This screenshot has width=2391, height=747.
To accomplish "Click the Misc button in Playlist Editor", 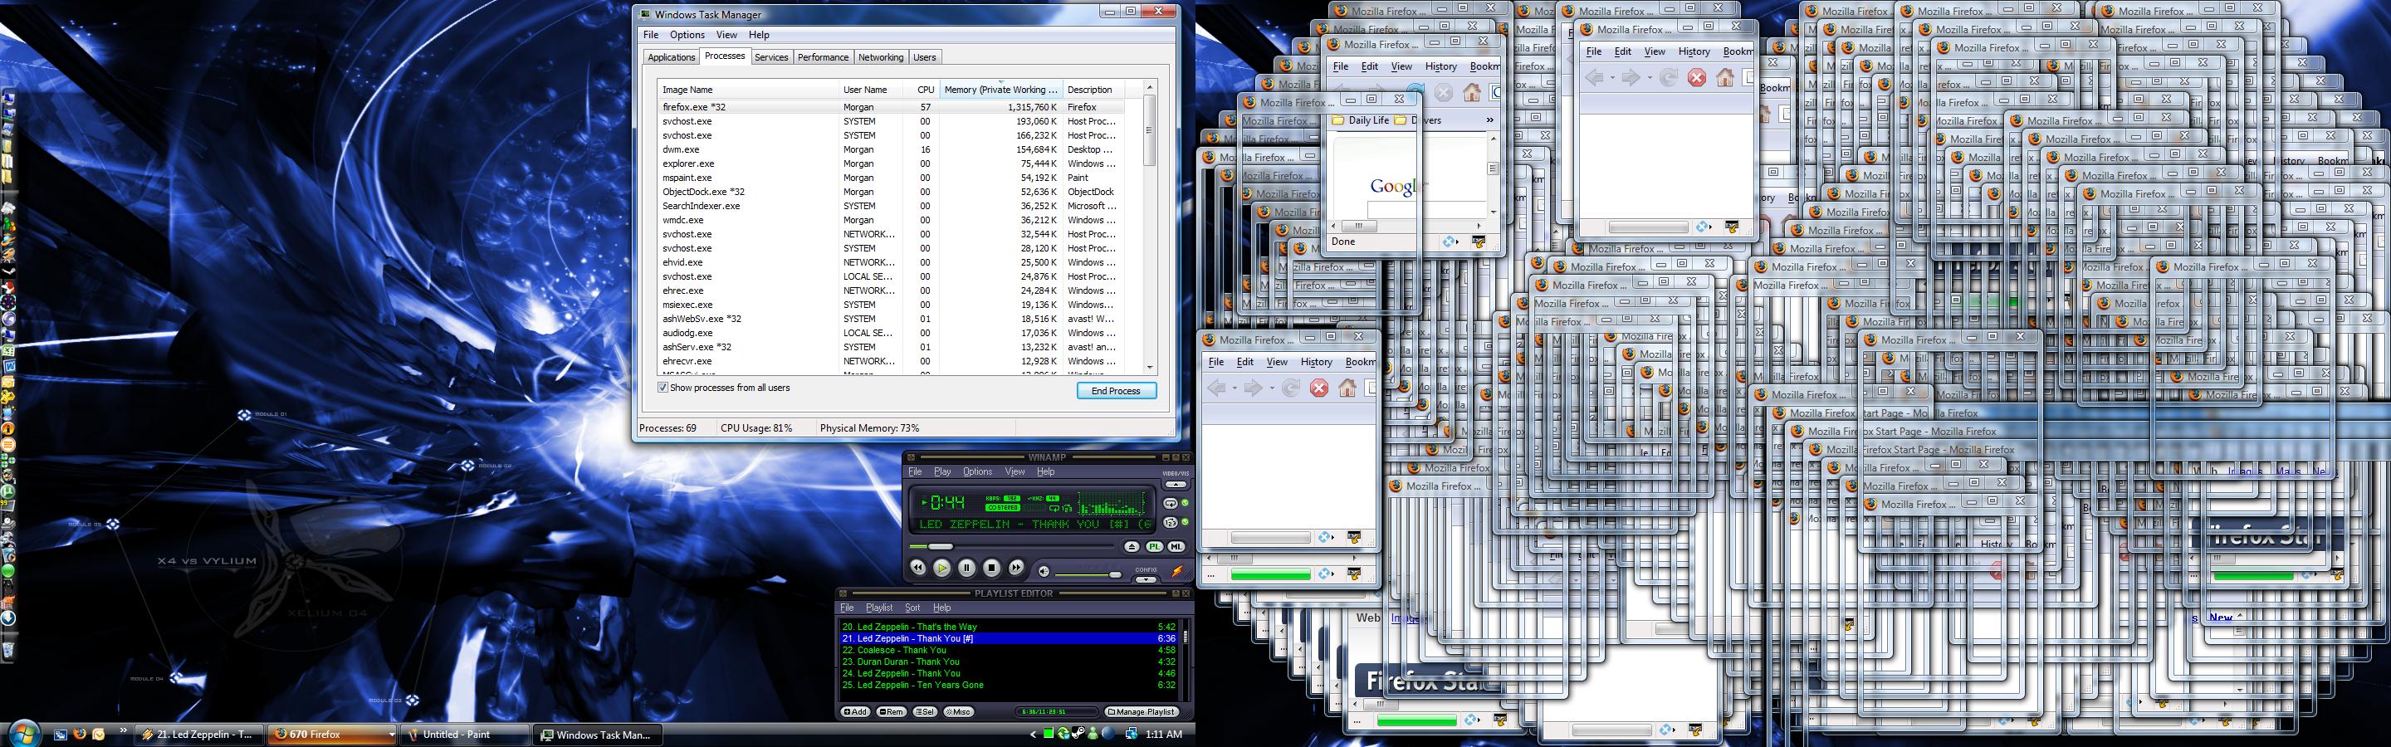I will [959, 712].
